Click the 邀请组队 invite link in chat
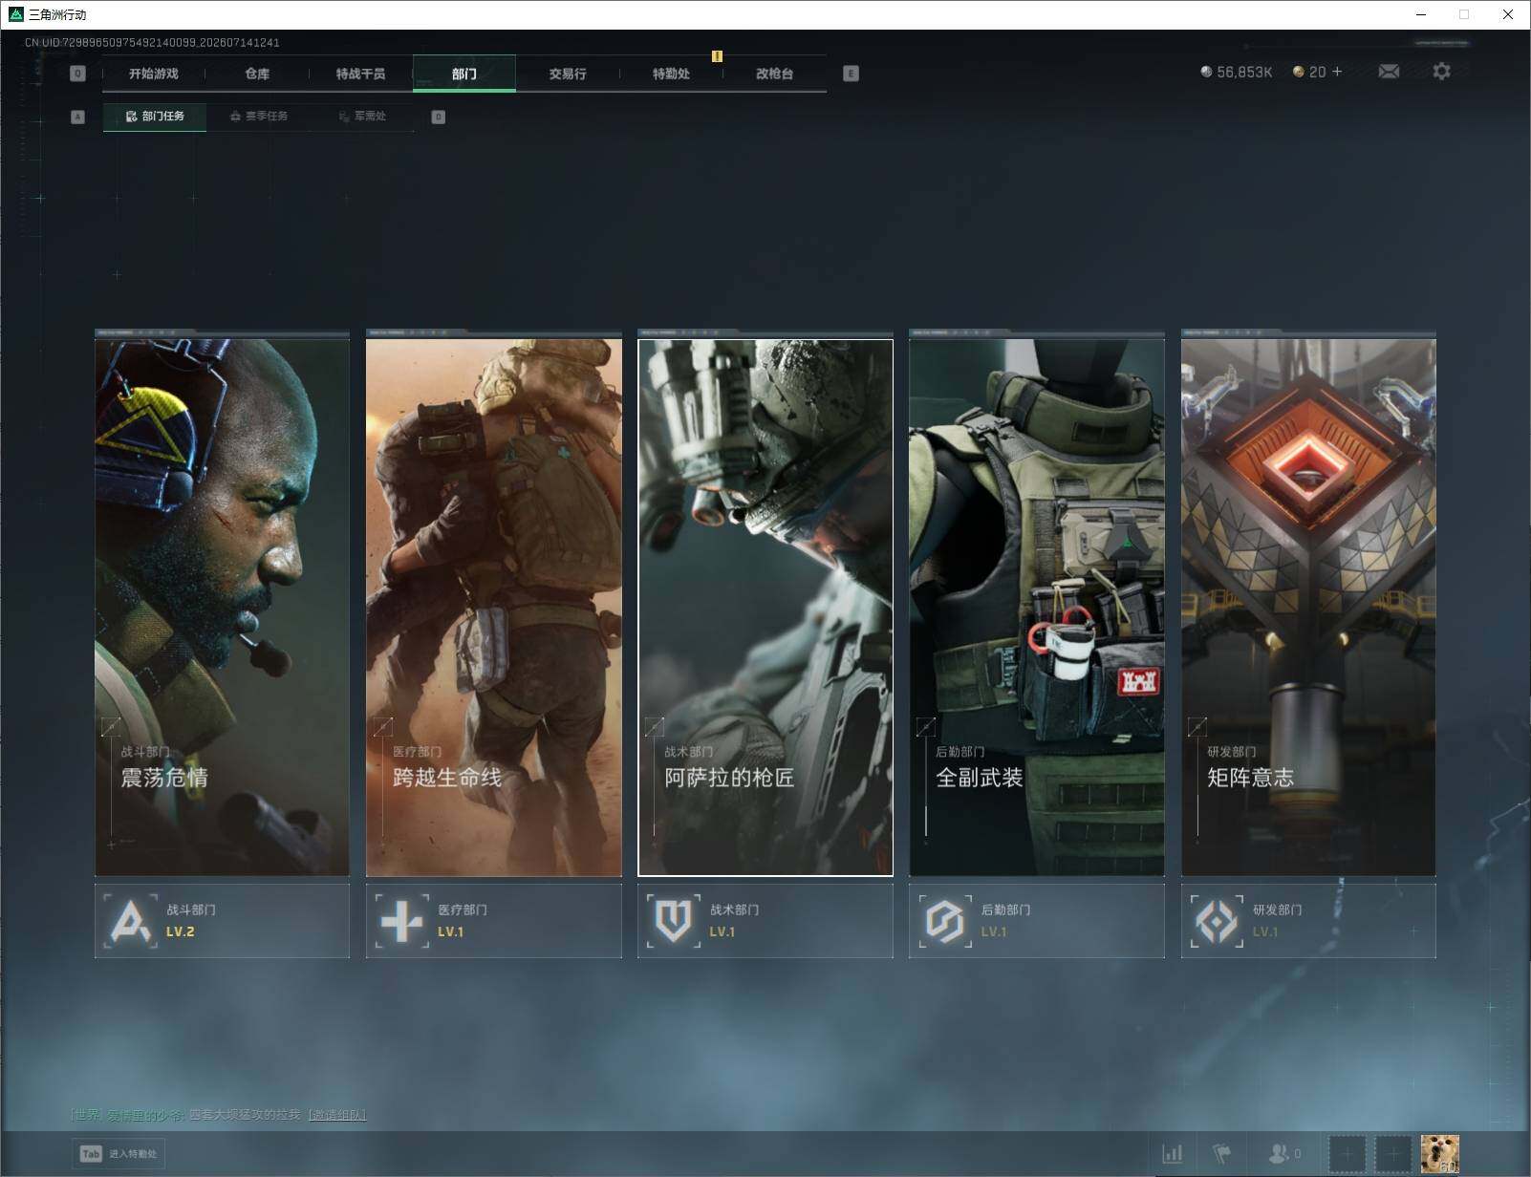The image size is (1531, 1177). pos(336,1115)
